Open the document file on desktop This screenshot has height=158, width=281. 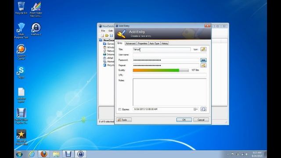(21, 95)
